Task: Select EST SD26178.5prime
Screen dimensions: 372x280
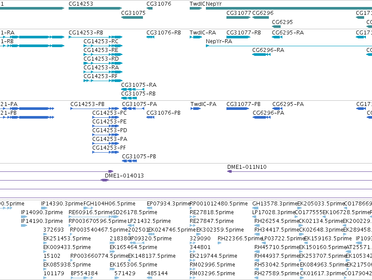Action: coord(135,212)
